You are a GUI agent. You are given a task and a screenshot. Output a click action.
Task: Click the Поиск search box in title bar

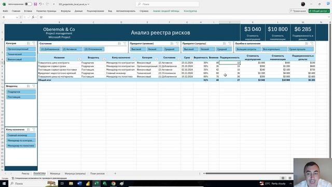tap(167, 4)
